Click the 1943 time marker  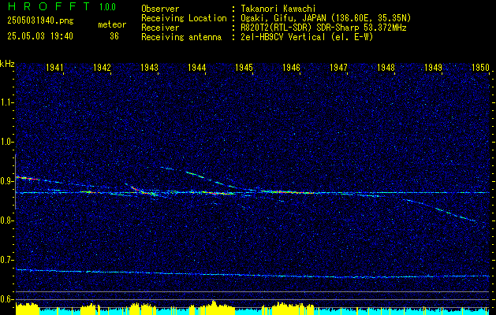pos(149,67)
